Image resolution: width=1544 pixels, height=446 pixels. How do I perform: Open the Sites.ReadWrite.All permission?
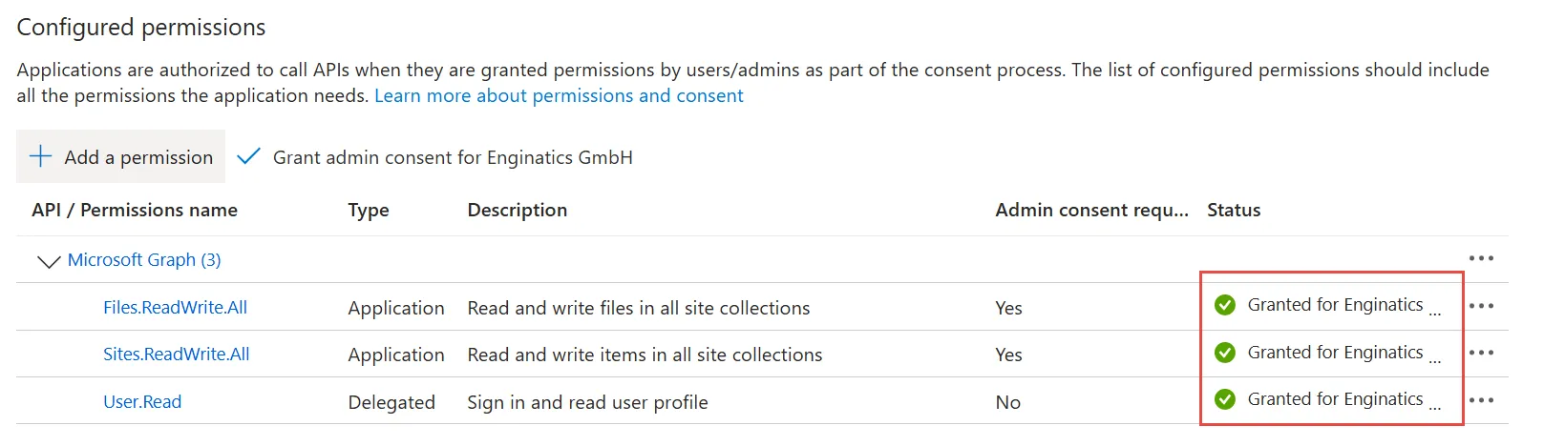(177, 354)
